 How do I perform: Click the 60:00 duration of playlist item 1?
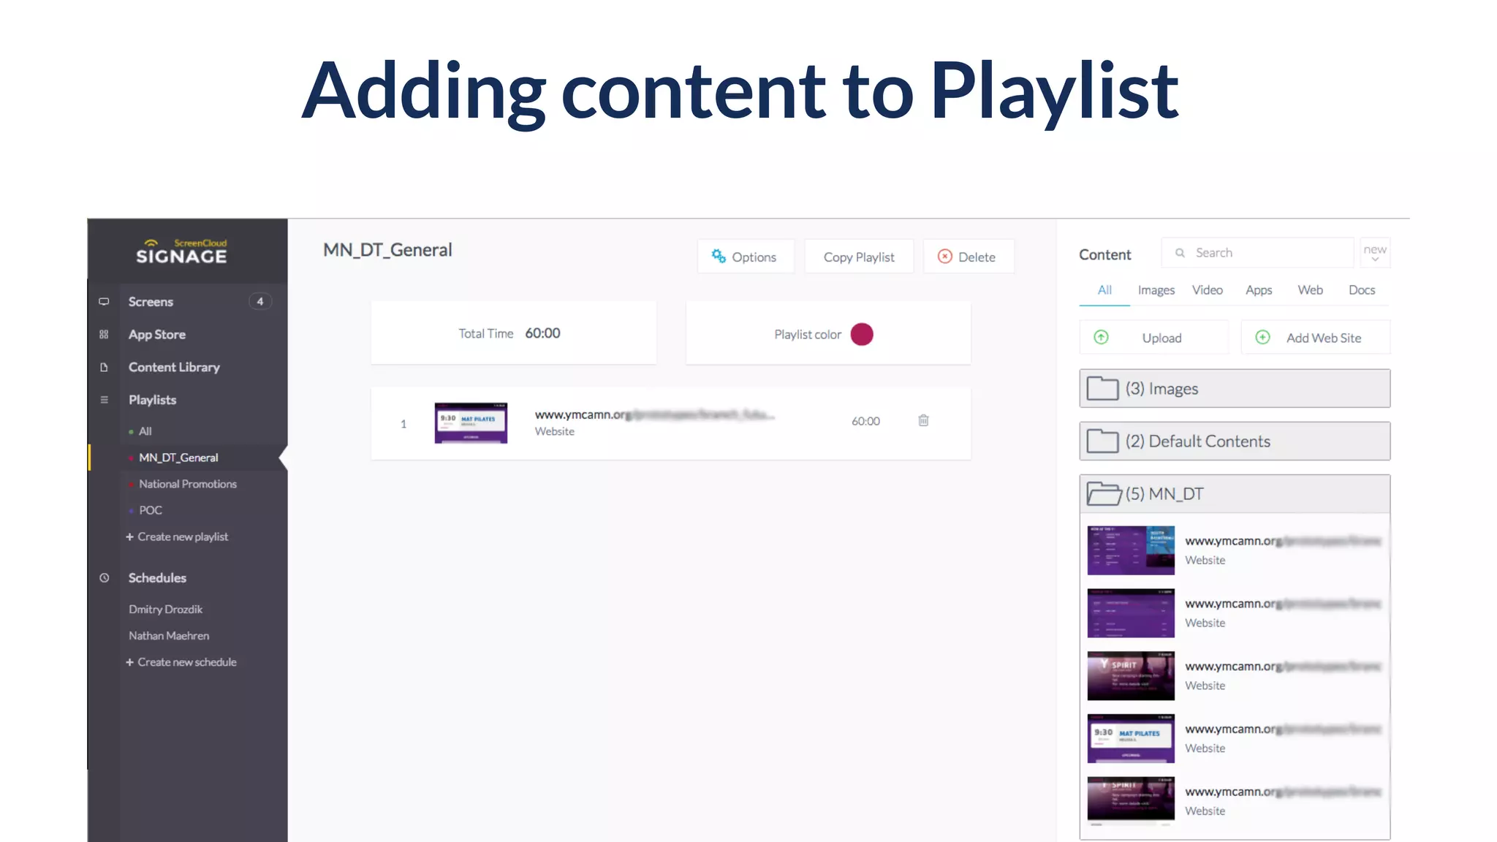(x=865, y=421)
